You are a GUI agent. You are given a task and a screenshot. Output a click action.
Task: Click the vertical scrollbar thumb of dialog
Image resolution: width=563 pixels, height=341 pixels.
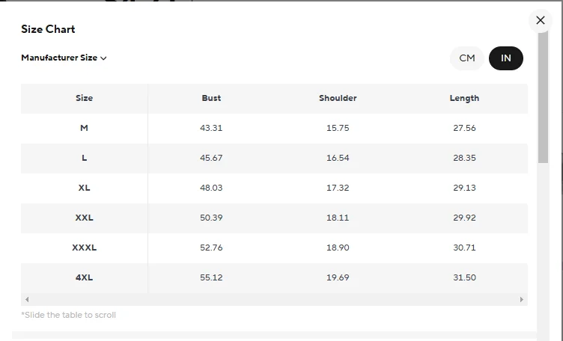pyautogui.click(x=543, y=96)
